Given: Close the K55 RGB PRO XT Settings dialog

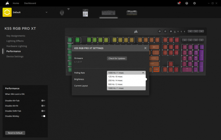Looking at the screenshot, I should coord(145,48).
